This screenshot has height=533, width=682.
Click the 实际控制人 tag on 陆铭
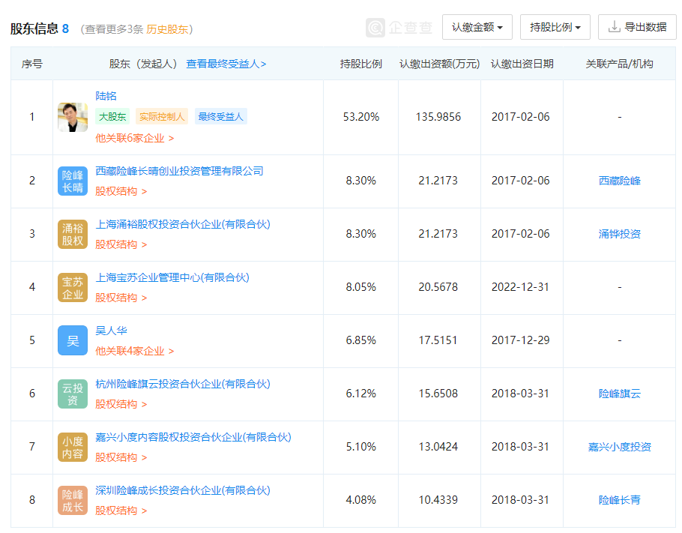click(162, 116)
